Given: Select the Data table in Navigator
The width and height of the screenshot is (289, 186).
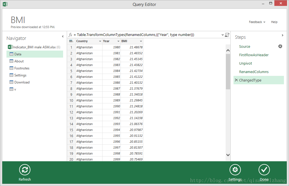Looking at the screenshot, I should tap(35, 54).
